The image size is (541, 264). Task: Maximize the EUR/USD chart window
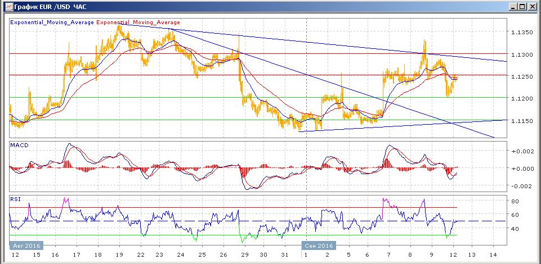(x=522, y=6)
